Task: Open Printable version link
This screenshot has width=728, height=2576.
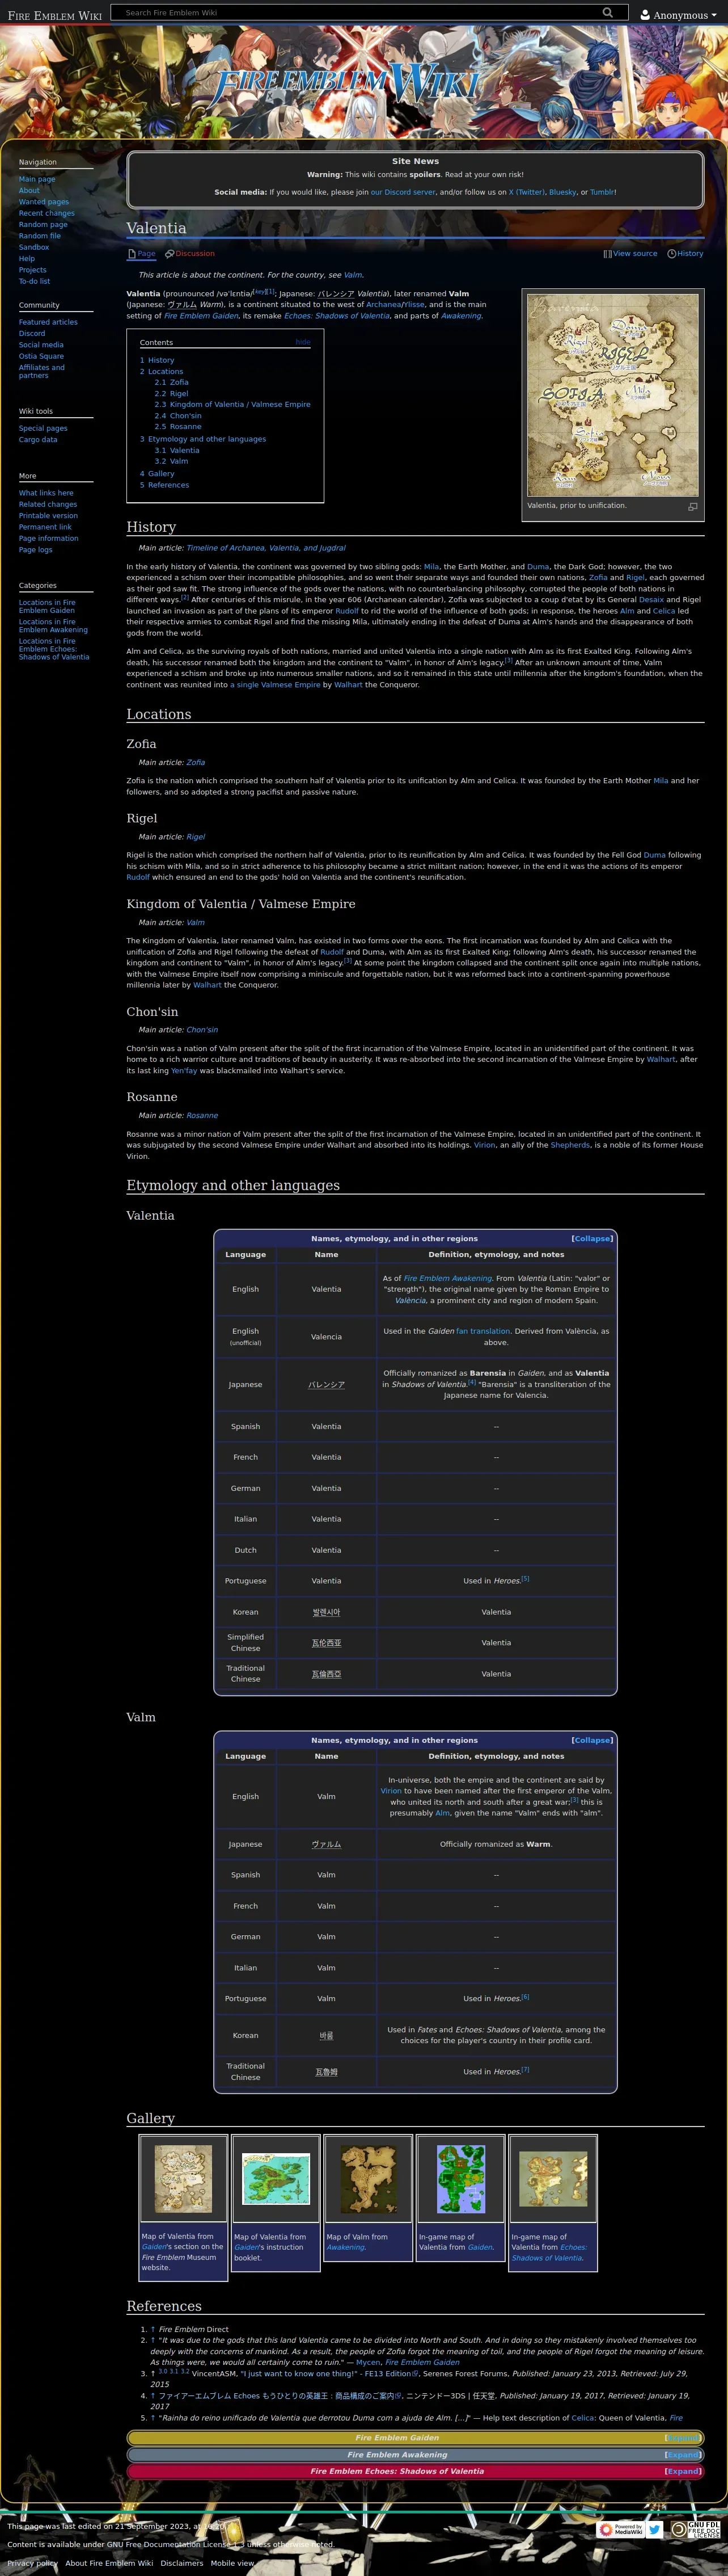Action: 48,516
